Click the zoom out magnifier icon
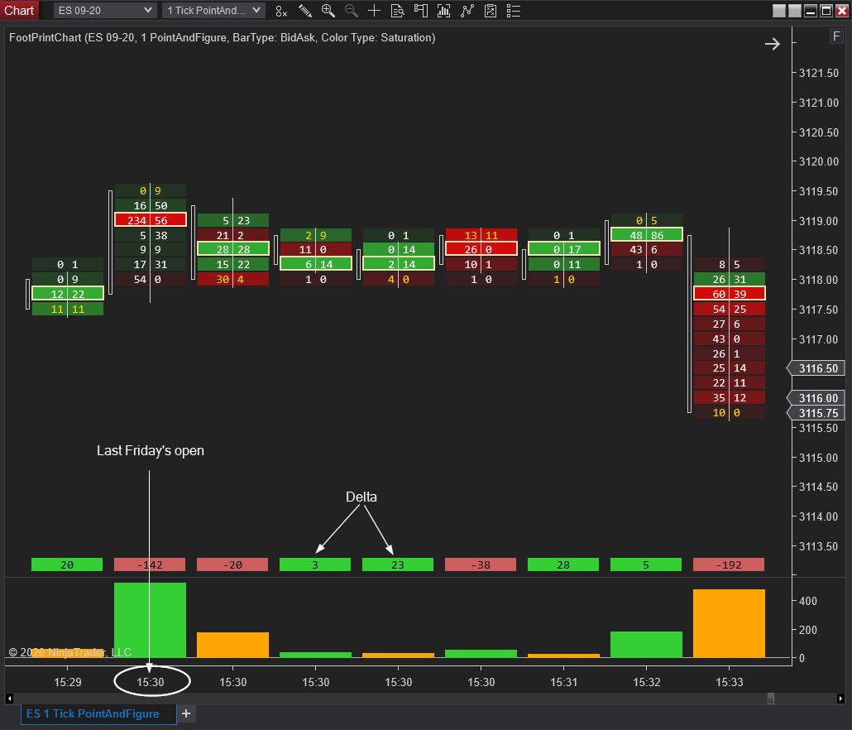The height and width of the screenshot is (730, 852). 351,11
